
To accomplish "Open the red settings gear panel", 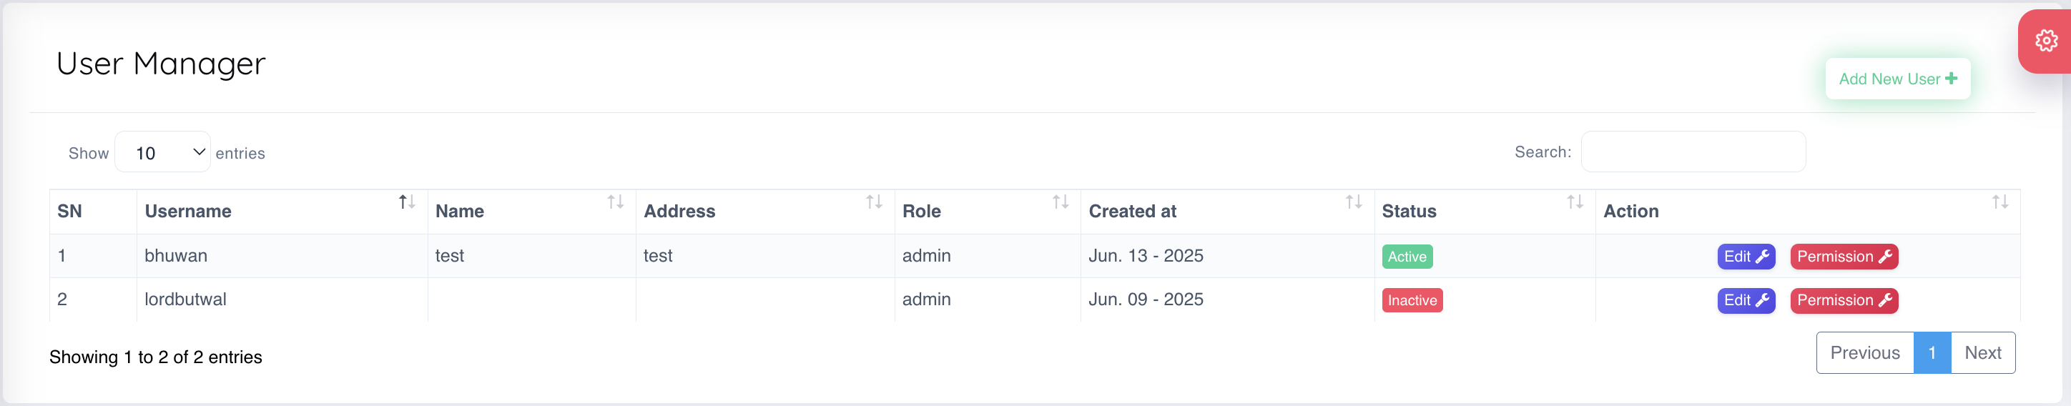I will point(2045,41).
